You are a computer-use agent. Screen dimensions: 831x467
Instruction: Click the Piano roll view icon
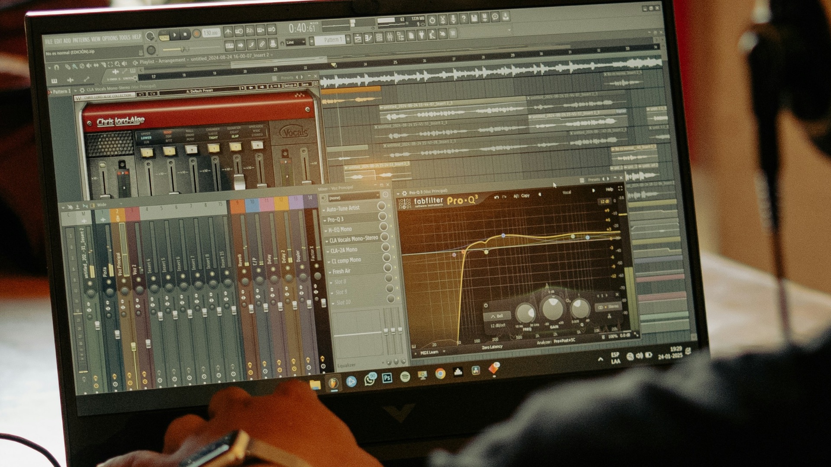coord(368,38)
